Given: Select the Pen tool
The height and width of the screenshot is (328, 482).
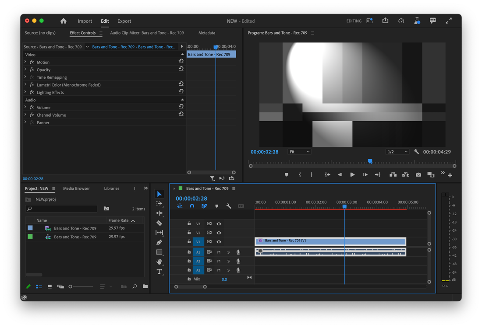Looking at the screenshot, I should point(159,242).
